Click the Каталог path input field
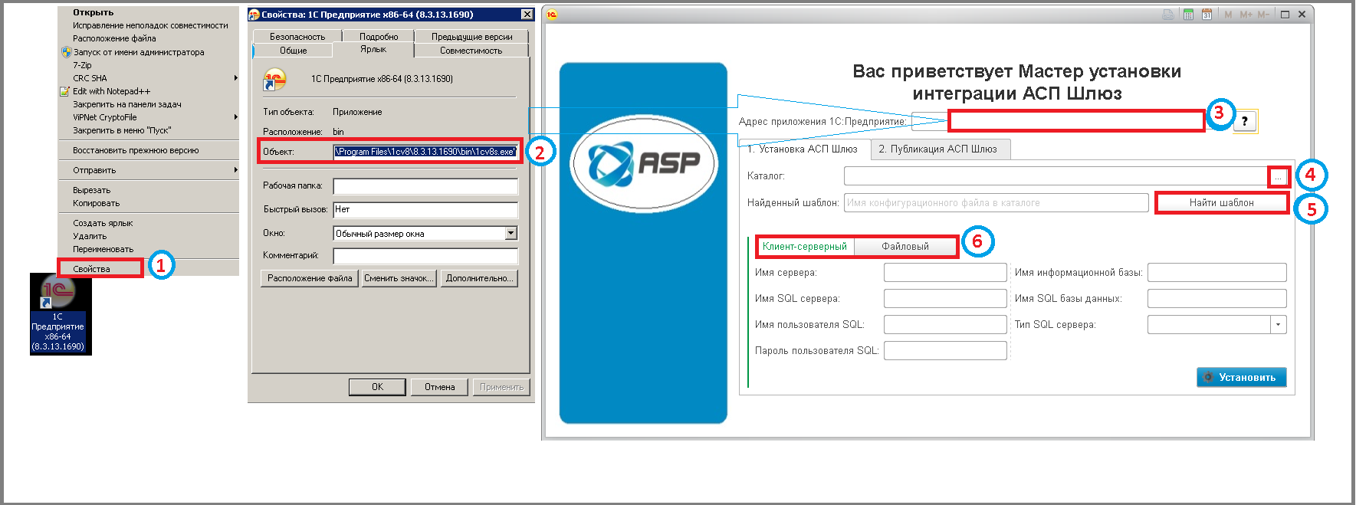Viewport: 1356px width, 505px height. tap(1056, 176)
